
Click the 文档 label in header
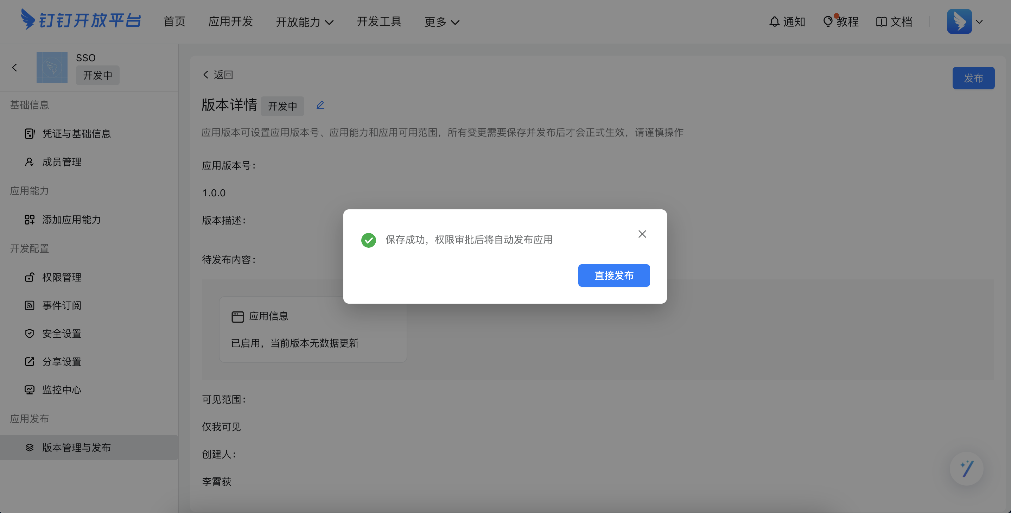point(901,21)
